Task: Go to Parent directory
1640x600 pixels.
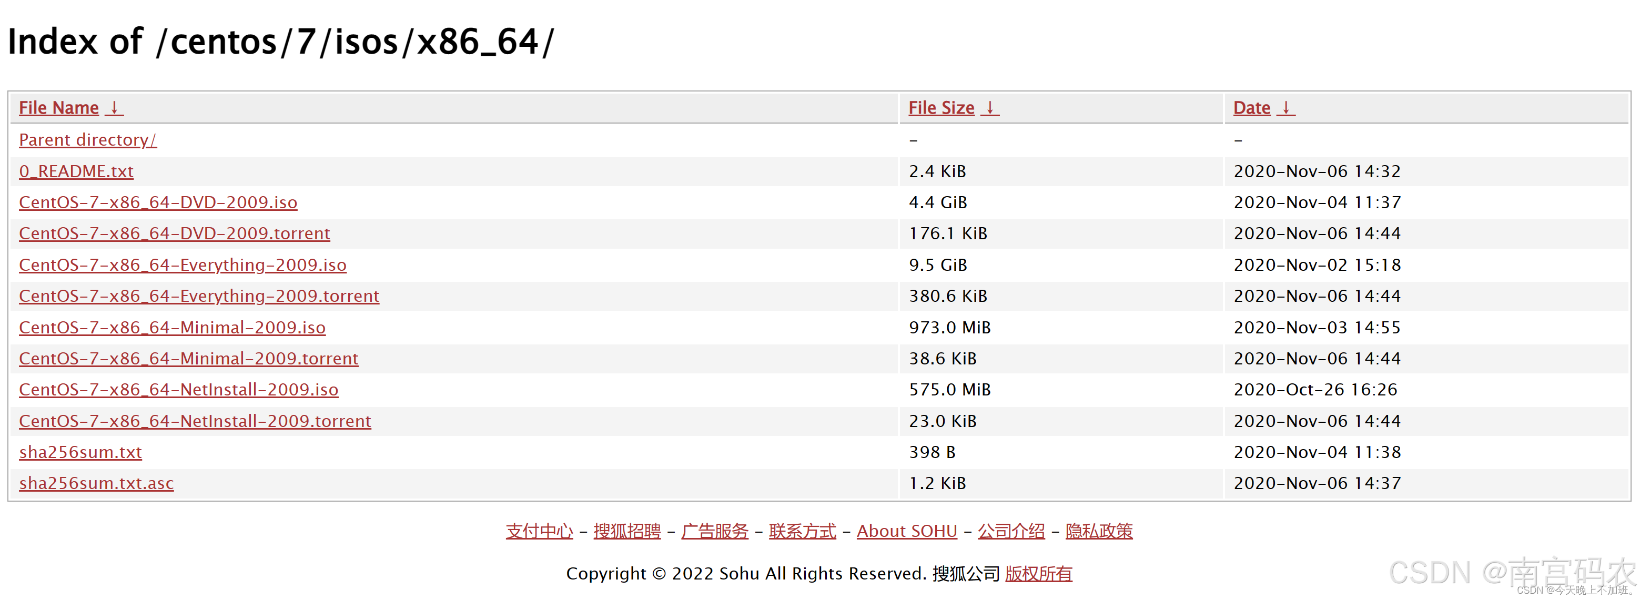Action: (87, 139)
